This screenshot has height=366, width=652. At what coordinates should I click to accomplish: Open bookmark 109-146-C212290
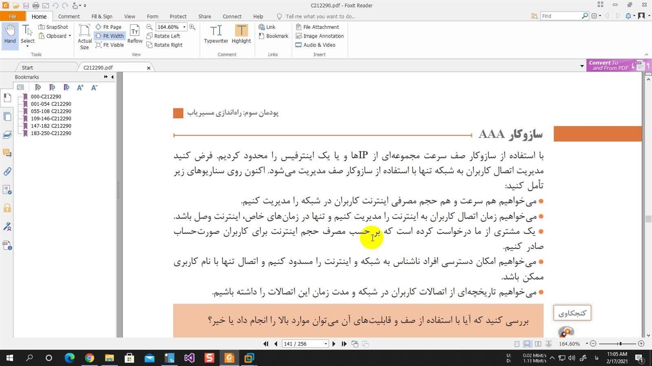tap(51, 118)
